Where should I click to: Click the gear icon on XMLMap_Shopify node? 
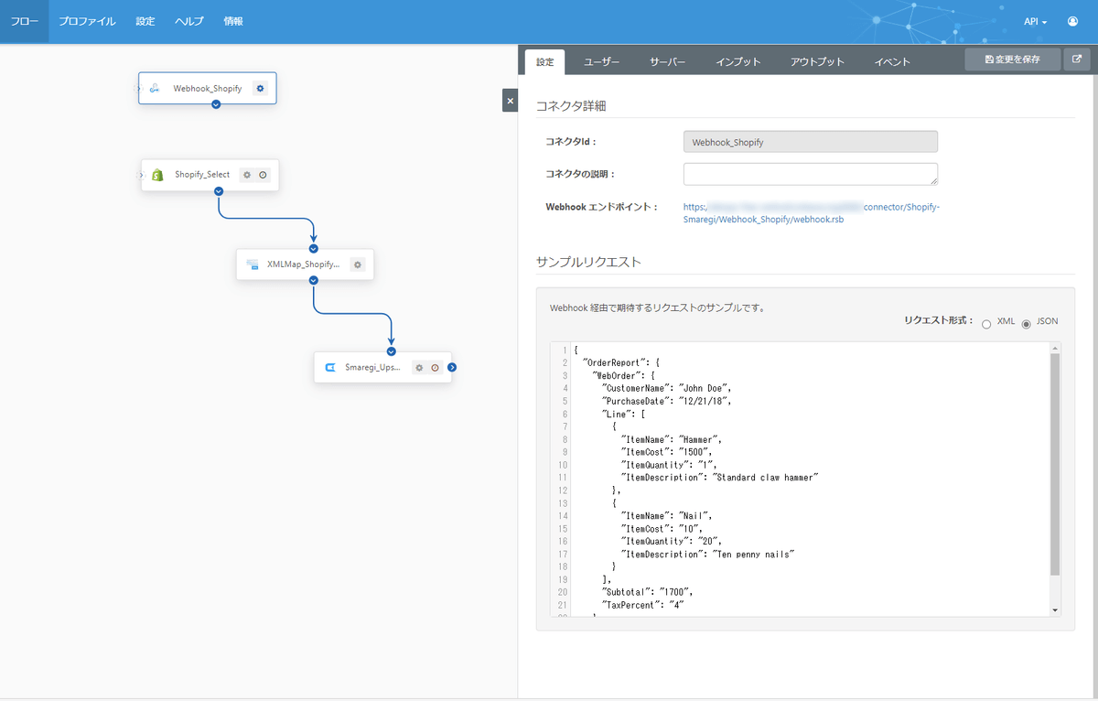[x=358, y=264]
